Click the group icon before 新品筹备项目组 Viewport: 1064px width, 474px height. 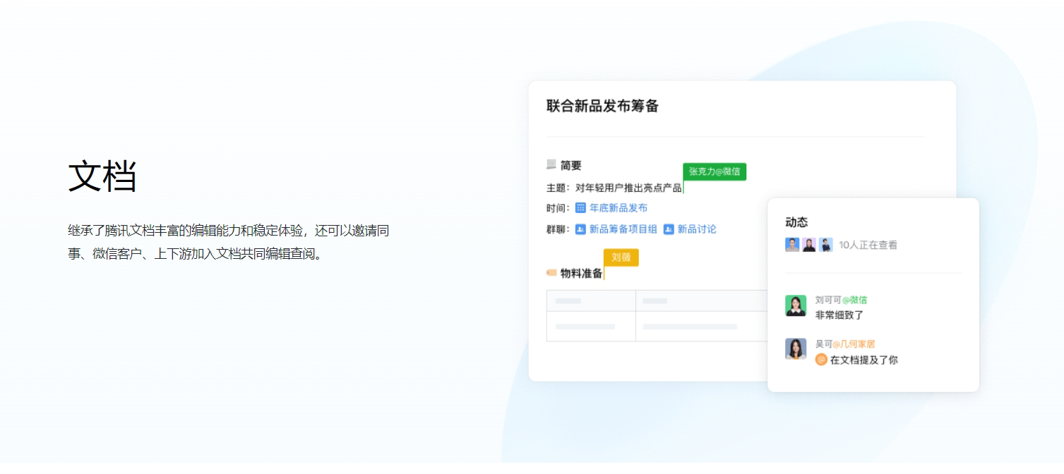(580, 229)
